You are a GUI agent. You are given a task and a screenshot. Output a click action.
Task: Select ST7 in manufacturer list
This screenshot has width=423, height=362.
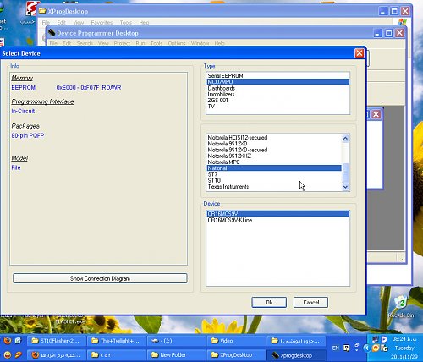point(274,174)
